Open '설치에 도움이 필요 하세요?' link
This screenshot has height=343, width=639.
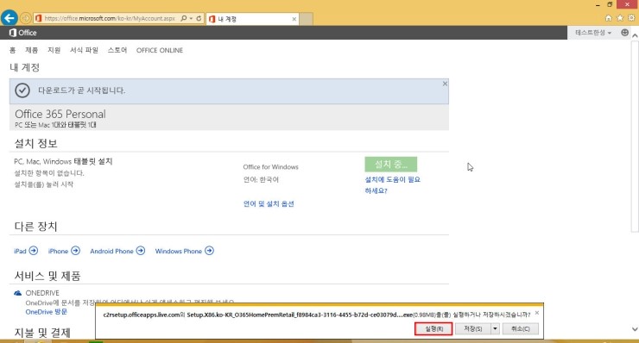pyautogui.click(x=392, y=184)
